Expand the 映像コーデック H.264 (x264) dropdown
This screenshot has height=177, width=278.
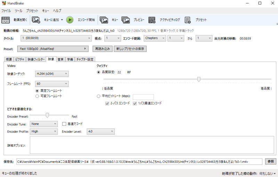coord(52,74)
